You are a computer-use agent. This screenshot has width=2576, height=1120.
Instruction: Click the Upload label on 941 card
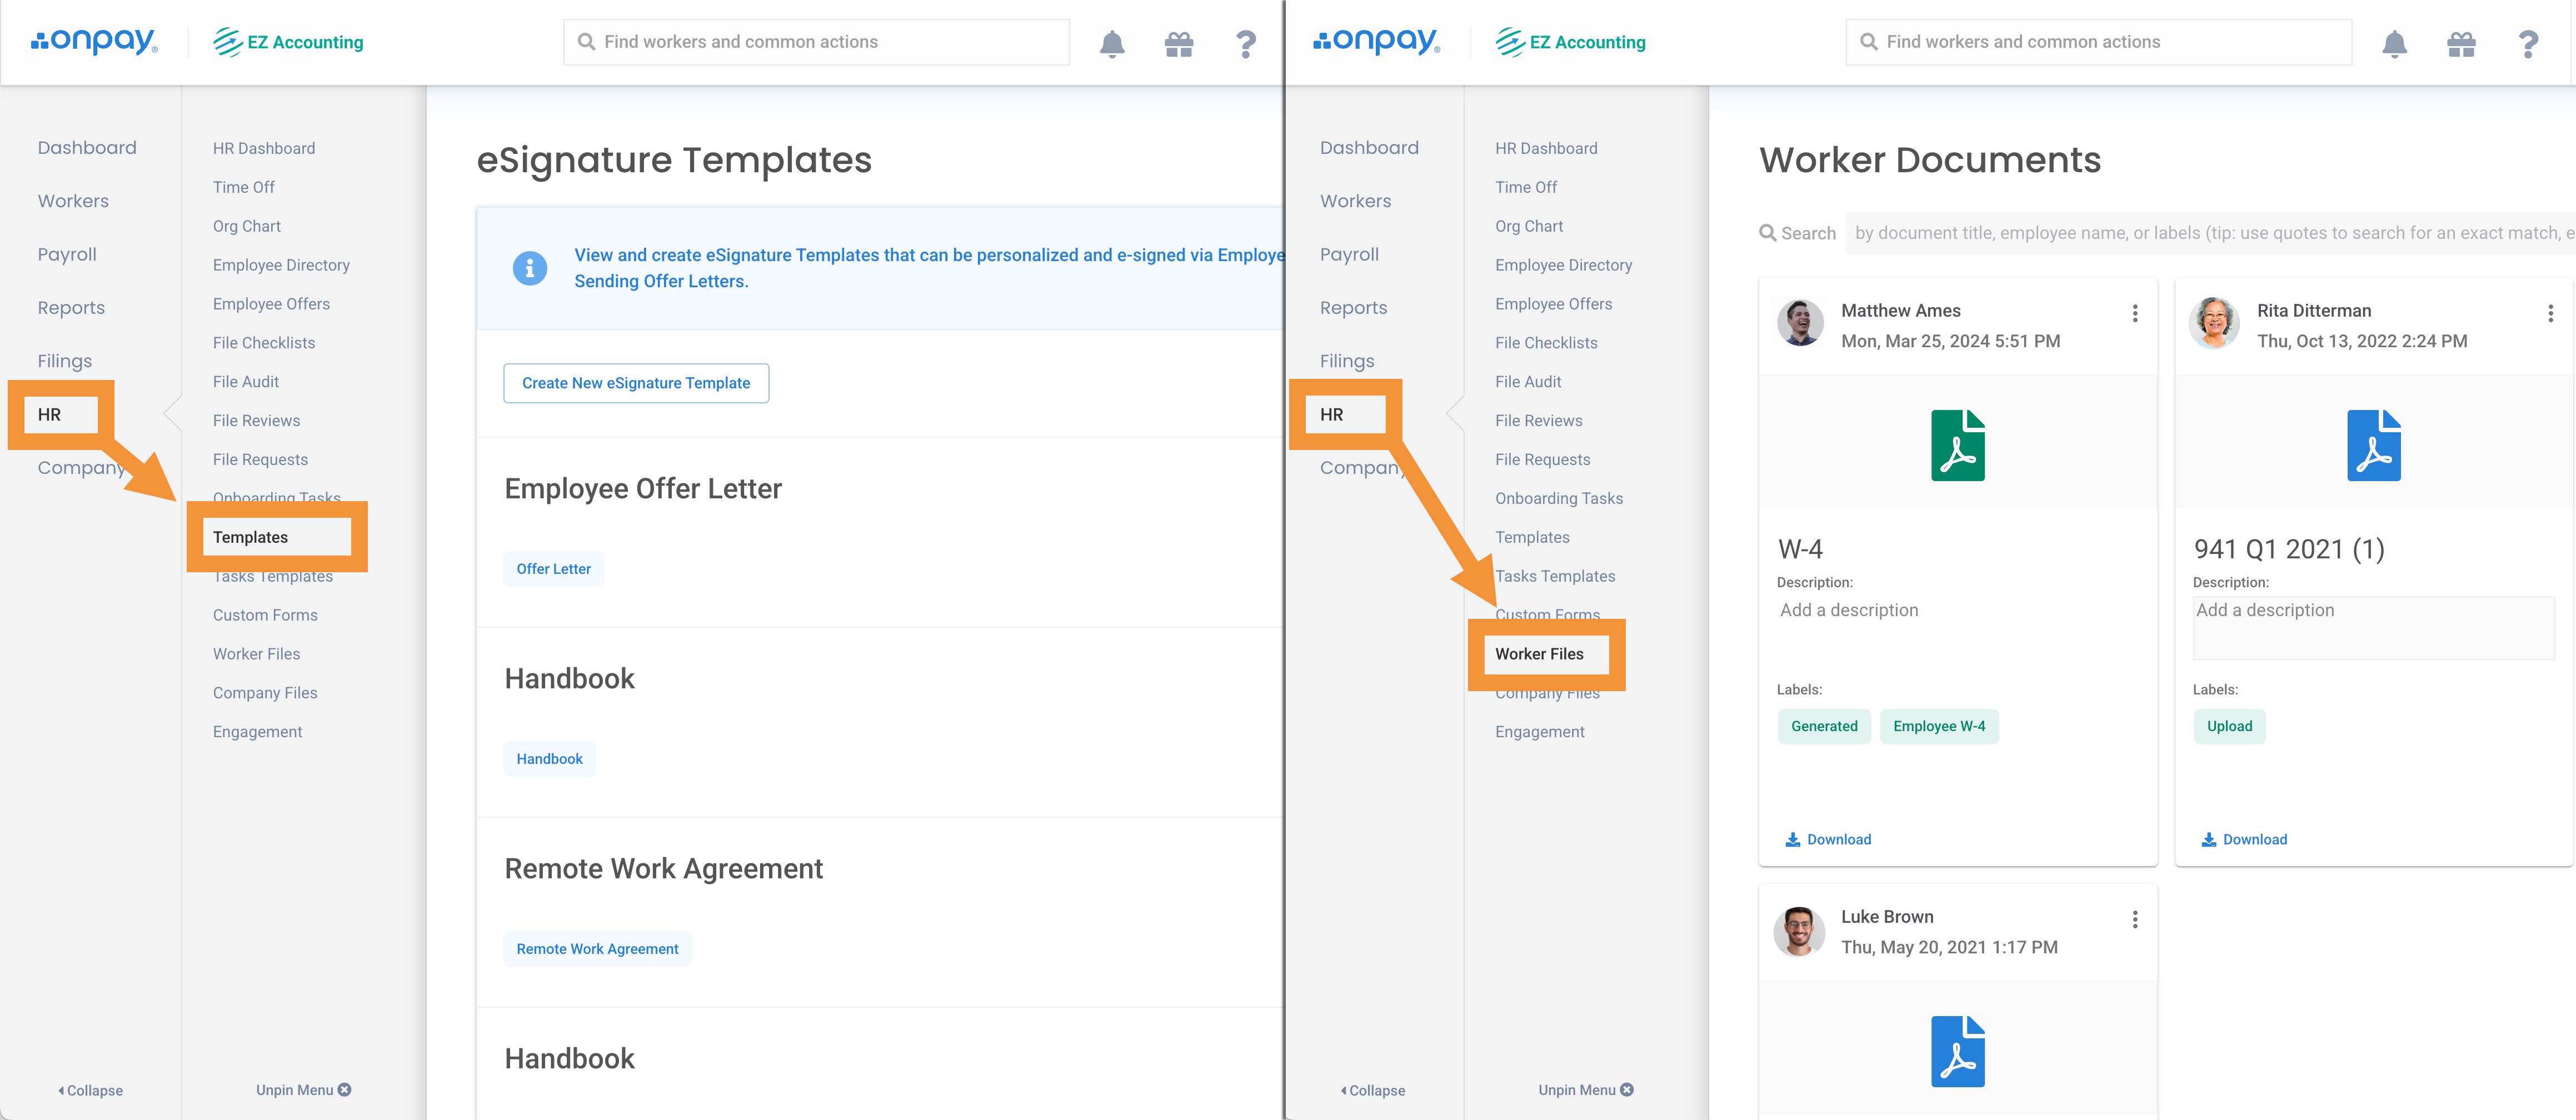(2229, 726)
